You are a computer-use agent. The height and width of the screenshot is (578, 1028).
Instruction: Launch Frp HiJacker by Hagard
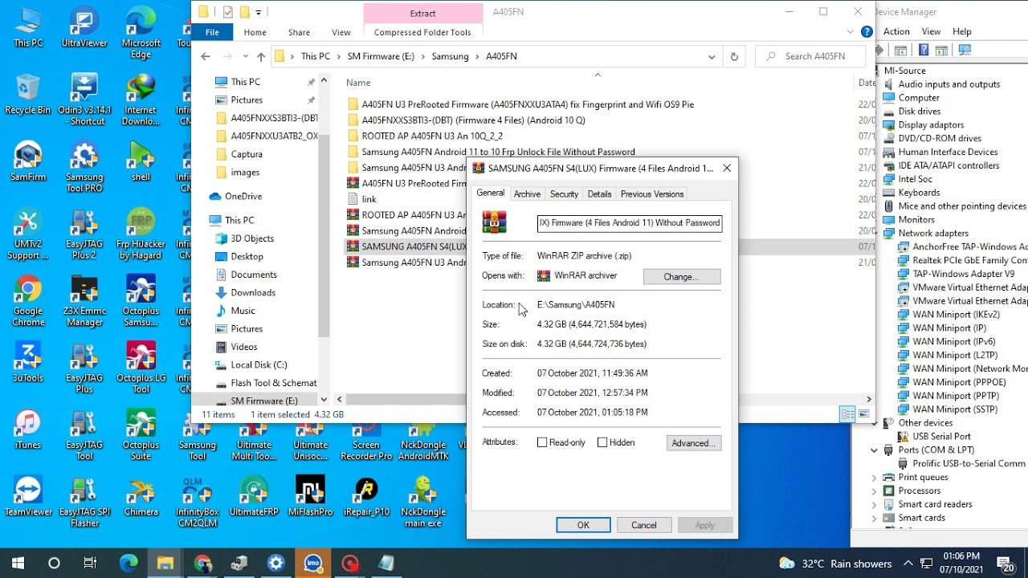[141, 235]
